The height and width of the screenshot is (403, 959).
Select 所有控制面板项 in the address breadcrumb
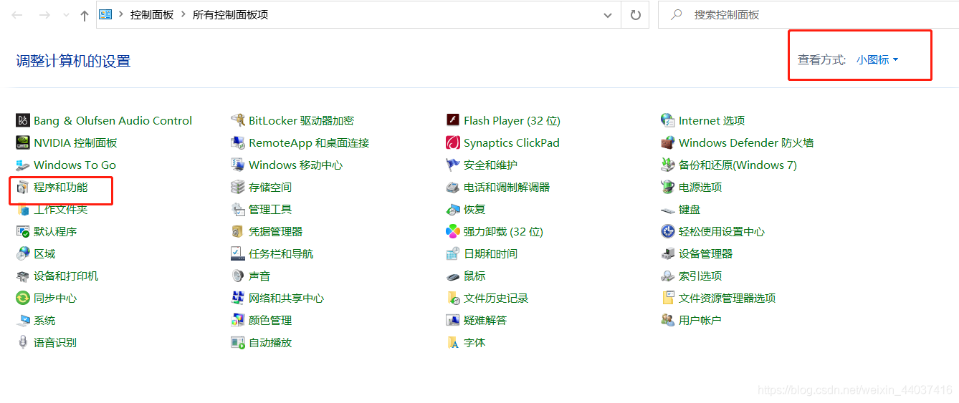point(230,14)
